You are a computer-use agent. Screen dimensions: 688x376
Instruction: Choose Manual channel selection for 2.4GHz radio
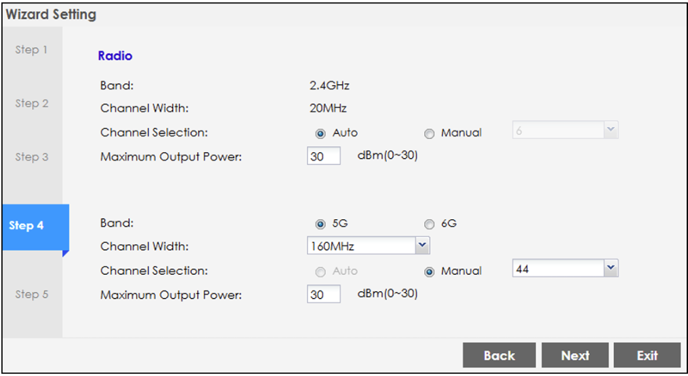[429, 134]
